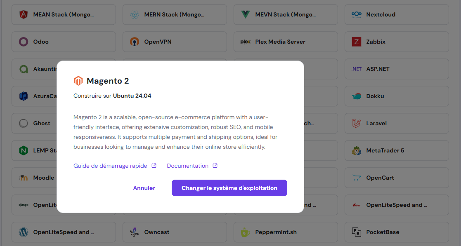Click the MetaTrader 5 icon

point(356,150)
